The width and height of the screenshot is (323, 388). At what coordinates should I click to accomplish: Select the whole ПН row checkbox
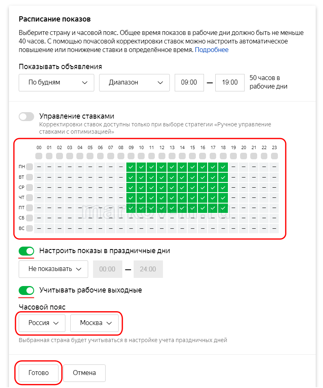click(x=29, y=167)
